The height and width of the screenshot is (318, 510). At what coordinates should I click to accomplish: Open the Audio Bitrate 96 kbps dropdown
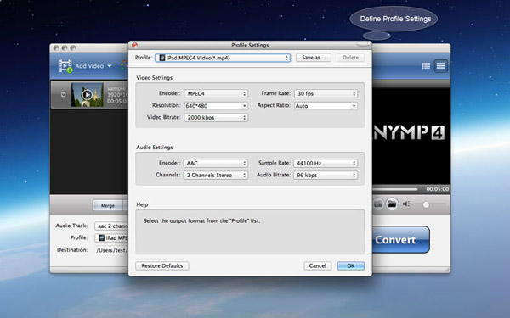(326, 175)
